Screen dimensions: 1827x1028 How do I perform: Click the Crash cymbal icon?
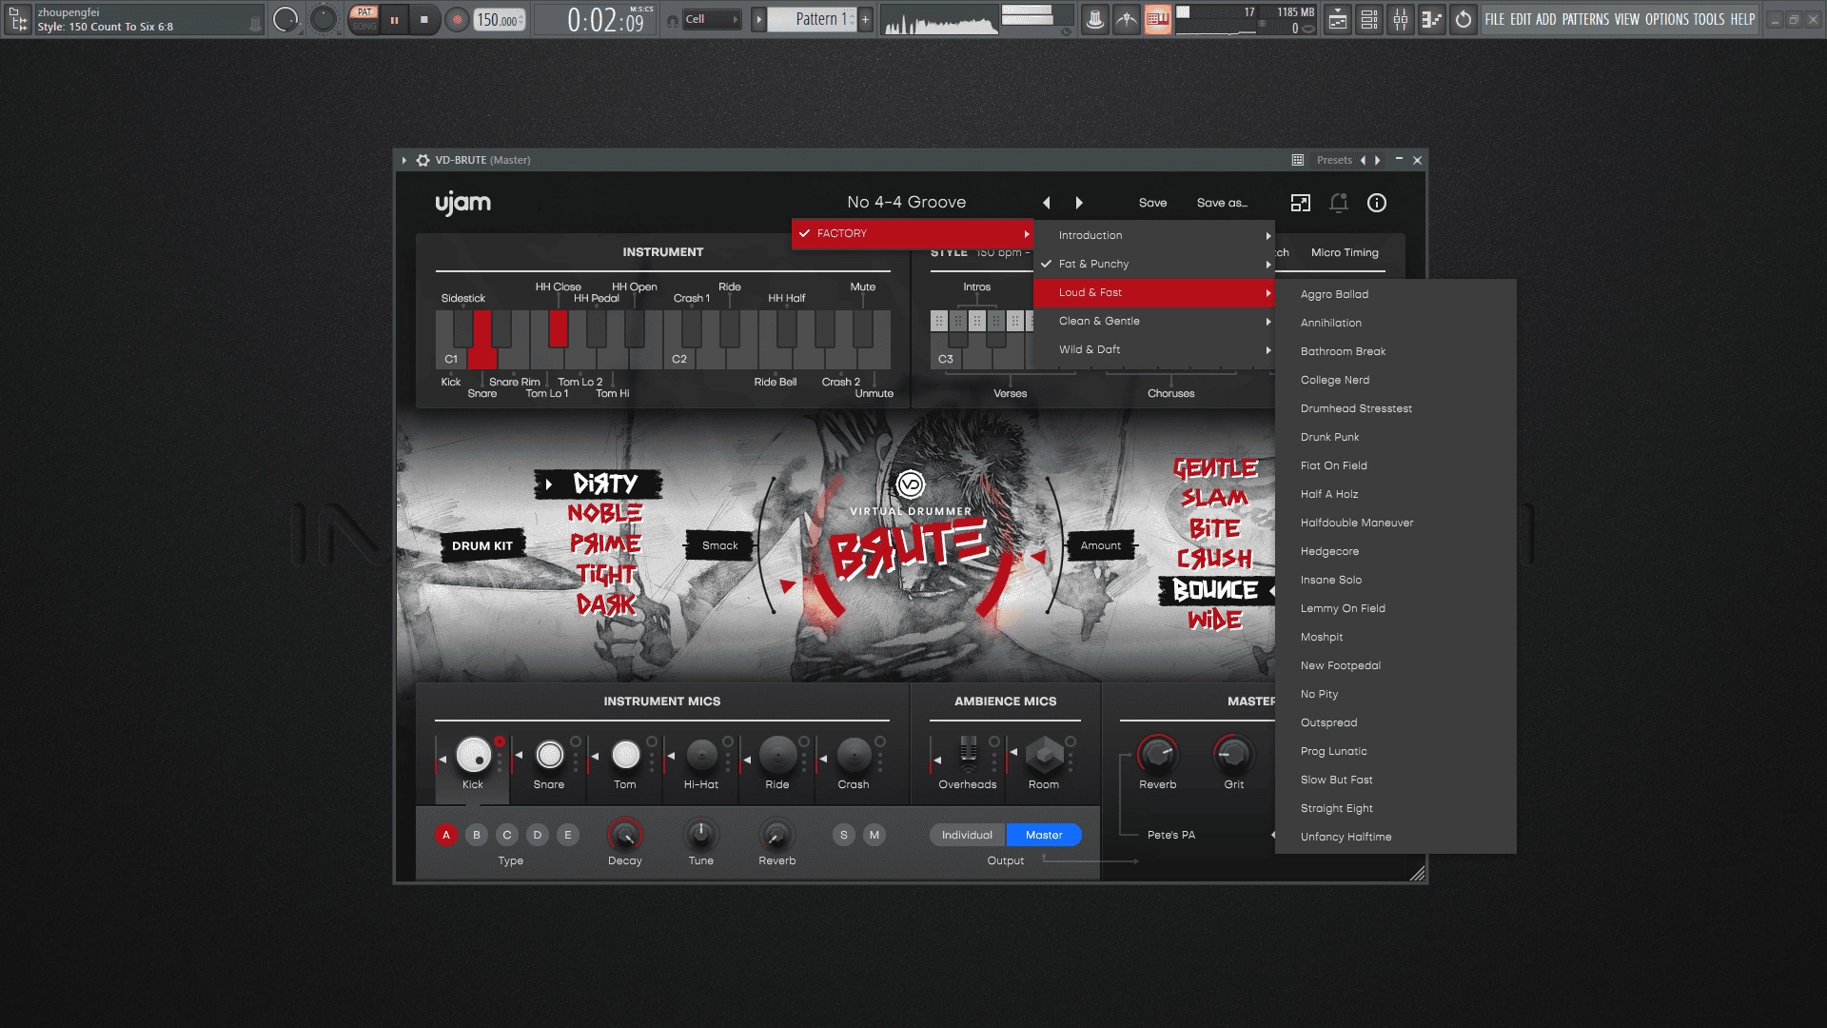pyautogui.click(x=854, y=755)
